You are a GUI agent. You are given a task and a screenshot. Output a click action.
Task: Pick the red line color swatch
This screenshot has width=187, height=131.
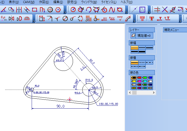(139, 78)
